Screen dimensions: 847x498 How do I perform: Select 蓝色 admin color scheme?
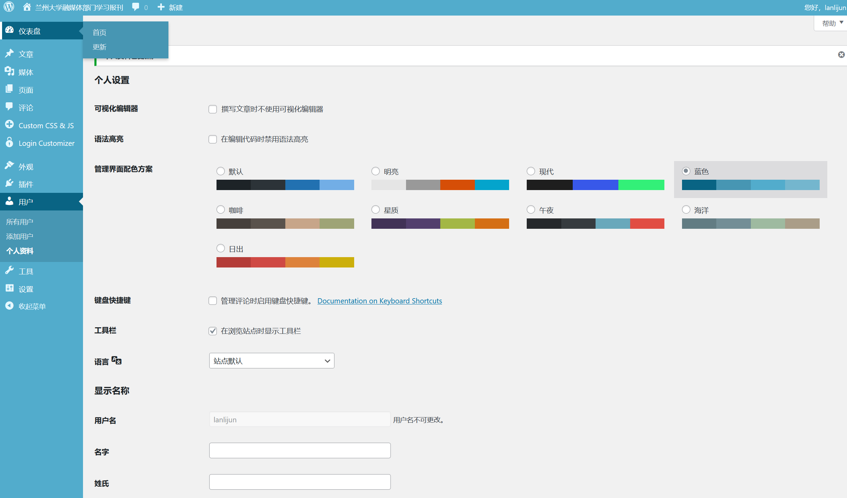686,171
